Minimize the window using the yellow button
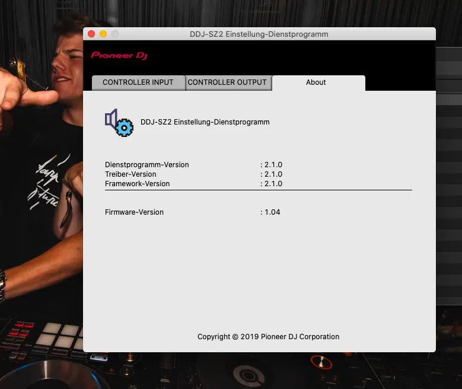 (103, 34)
